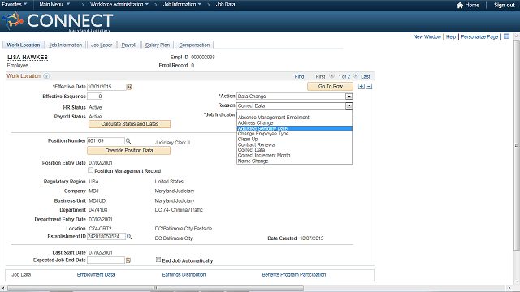
Task: Click horizontal scrollbar right arrow
Action: click(509, 288)
